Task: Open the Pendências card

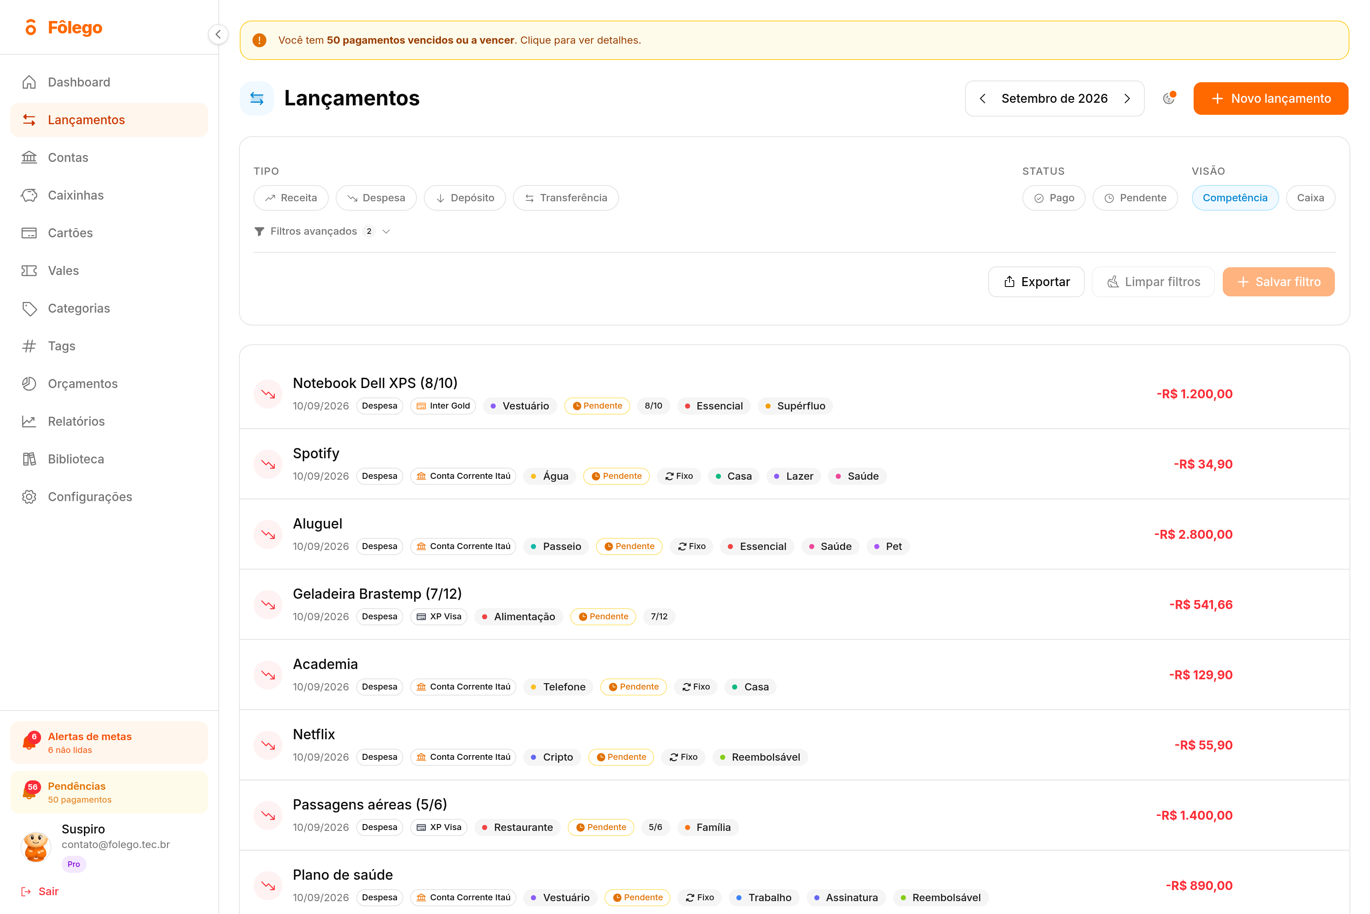Action: [x=109, y=792]
